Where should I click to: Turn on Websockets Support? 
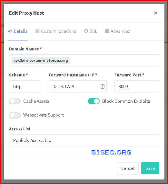(15, 115)
